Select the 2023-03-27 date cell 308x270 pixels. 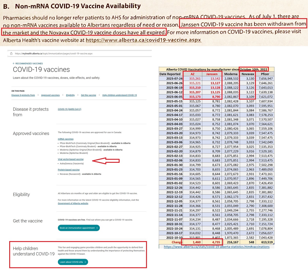click(x=171, y=128)
